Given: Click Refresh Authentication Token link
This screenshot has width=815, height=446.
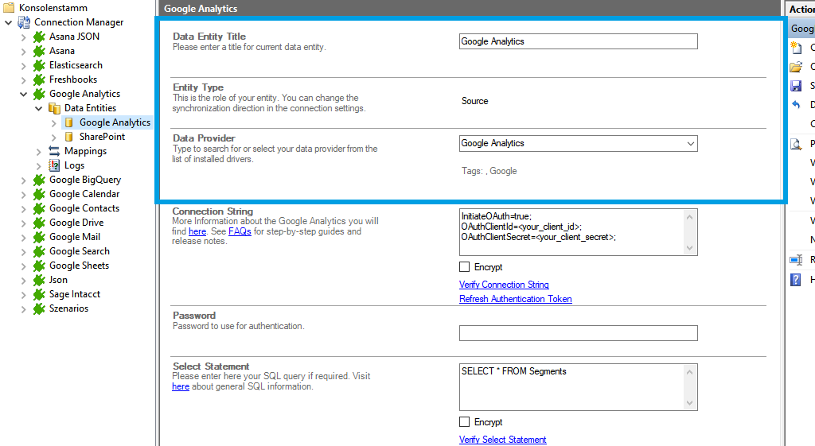Looking at the screenshot, I should pos(515,299).
